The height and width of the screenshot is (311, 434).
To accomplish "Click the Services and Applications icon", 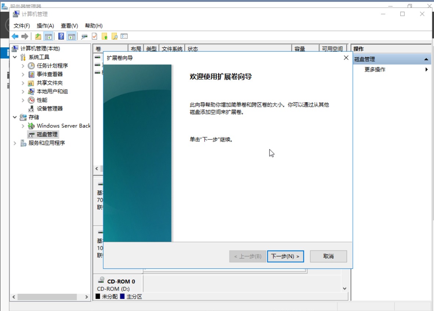I will pos(23,143).
